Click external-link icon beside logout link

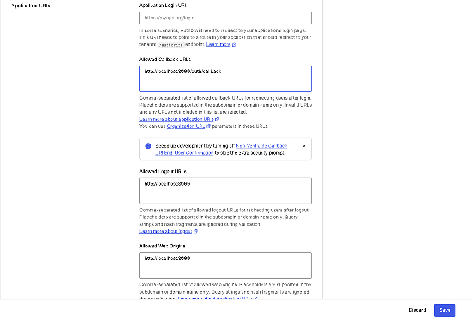coord(195,232)
